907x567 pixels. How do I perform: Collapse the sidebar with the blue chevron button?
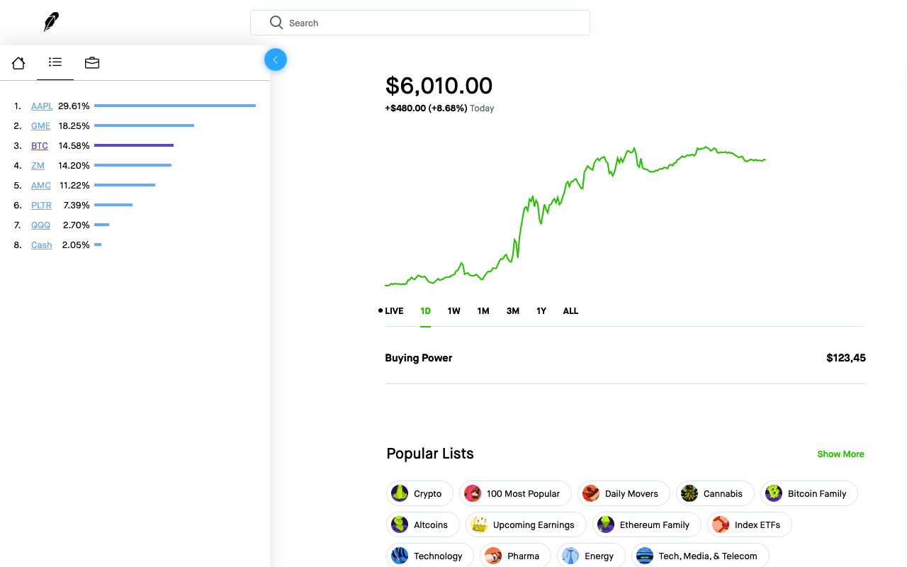[x=276, y=60]
